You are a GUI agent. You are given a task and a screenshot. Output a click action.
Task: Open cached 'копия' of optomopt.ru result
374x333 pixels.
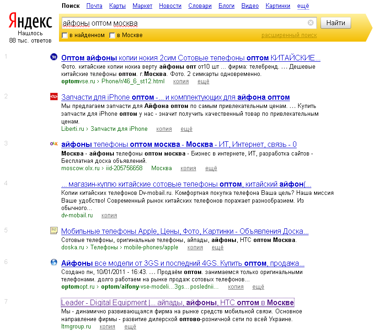[x=235, y=287]
